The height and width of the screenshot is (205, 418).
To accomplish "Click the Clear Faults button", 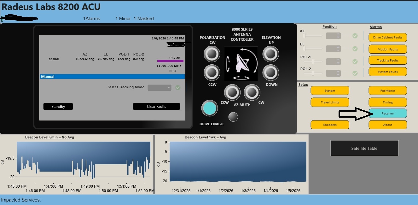I will coord(156,107).
